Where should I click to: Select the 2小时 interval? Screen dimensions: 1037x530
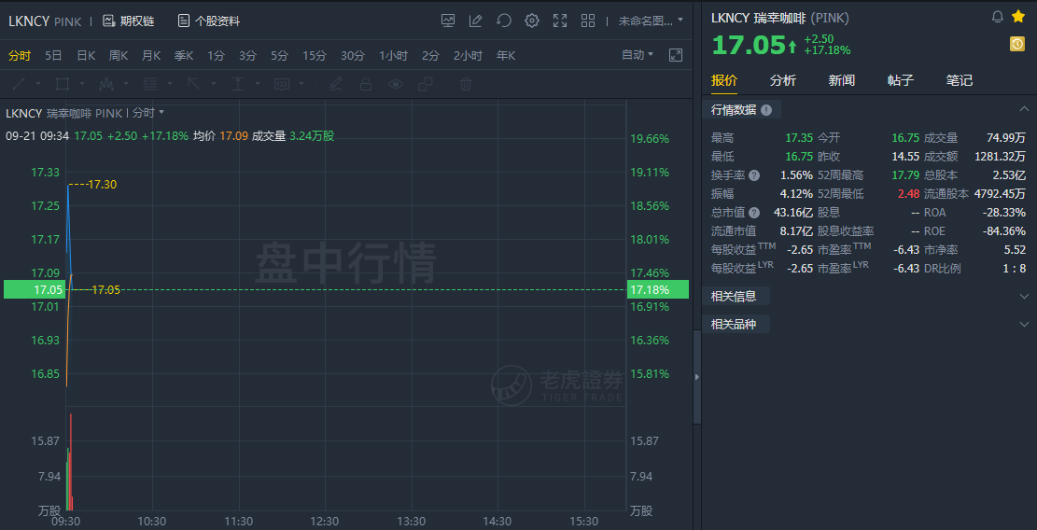468,55
